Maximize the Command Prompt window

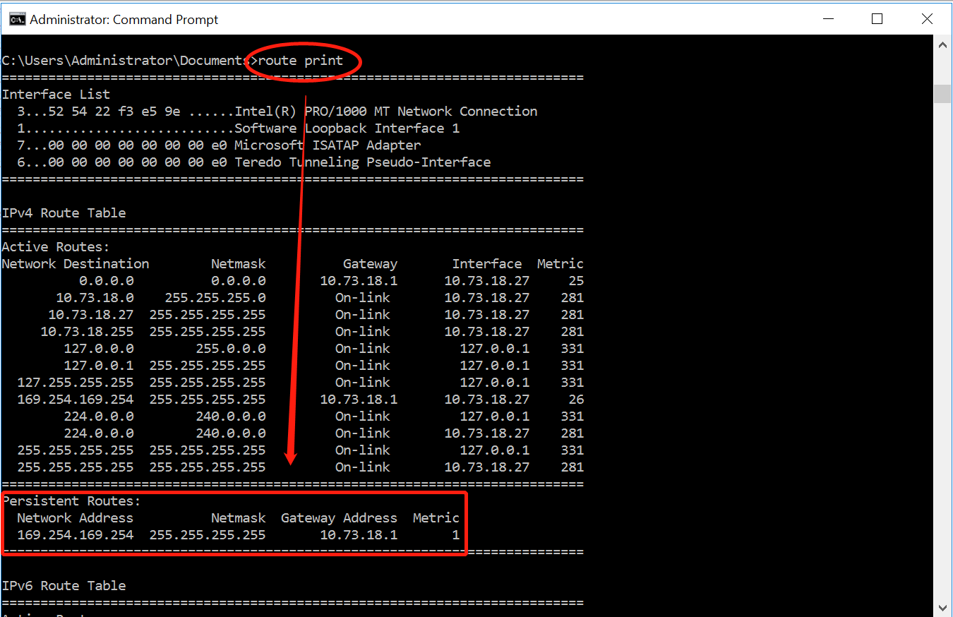pyautogui.click(x=877, y=20)
